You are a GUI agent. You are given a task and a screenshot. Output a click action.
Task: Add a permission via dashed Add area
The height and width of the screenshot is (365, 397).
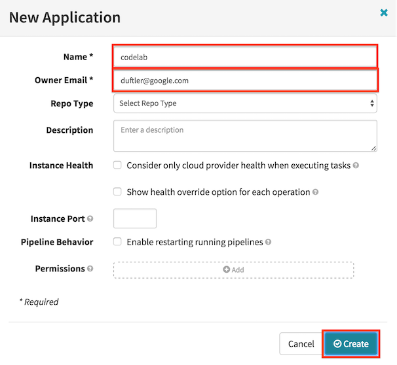click(233, 270)
